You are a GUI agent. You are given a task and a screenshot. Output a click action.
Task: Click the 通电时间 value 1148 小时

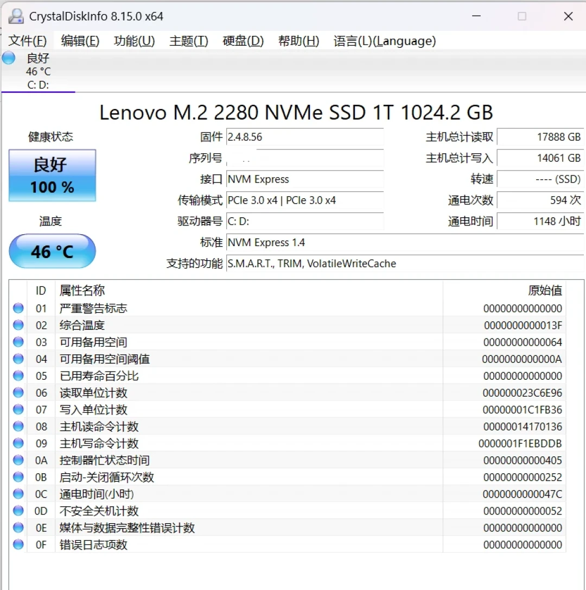[540, 221]
